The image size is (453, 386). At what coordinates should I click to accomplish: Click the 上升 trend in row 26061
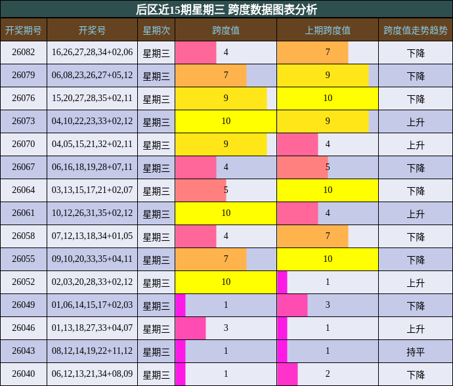pyautogui.click(x=416, y=214)
